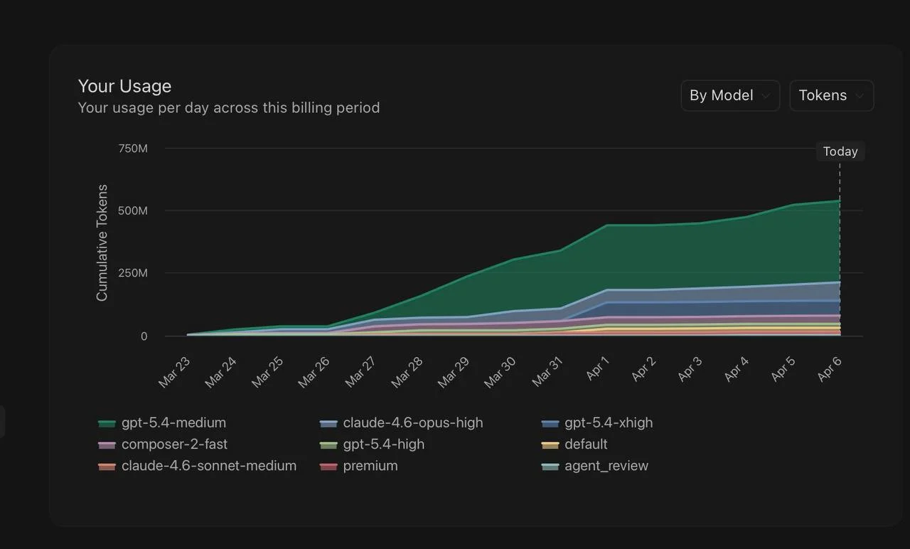Click the gpt-5.4-high legend icon
Viewport: 910px width, 549px height.
[328, 445]
